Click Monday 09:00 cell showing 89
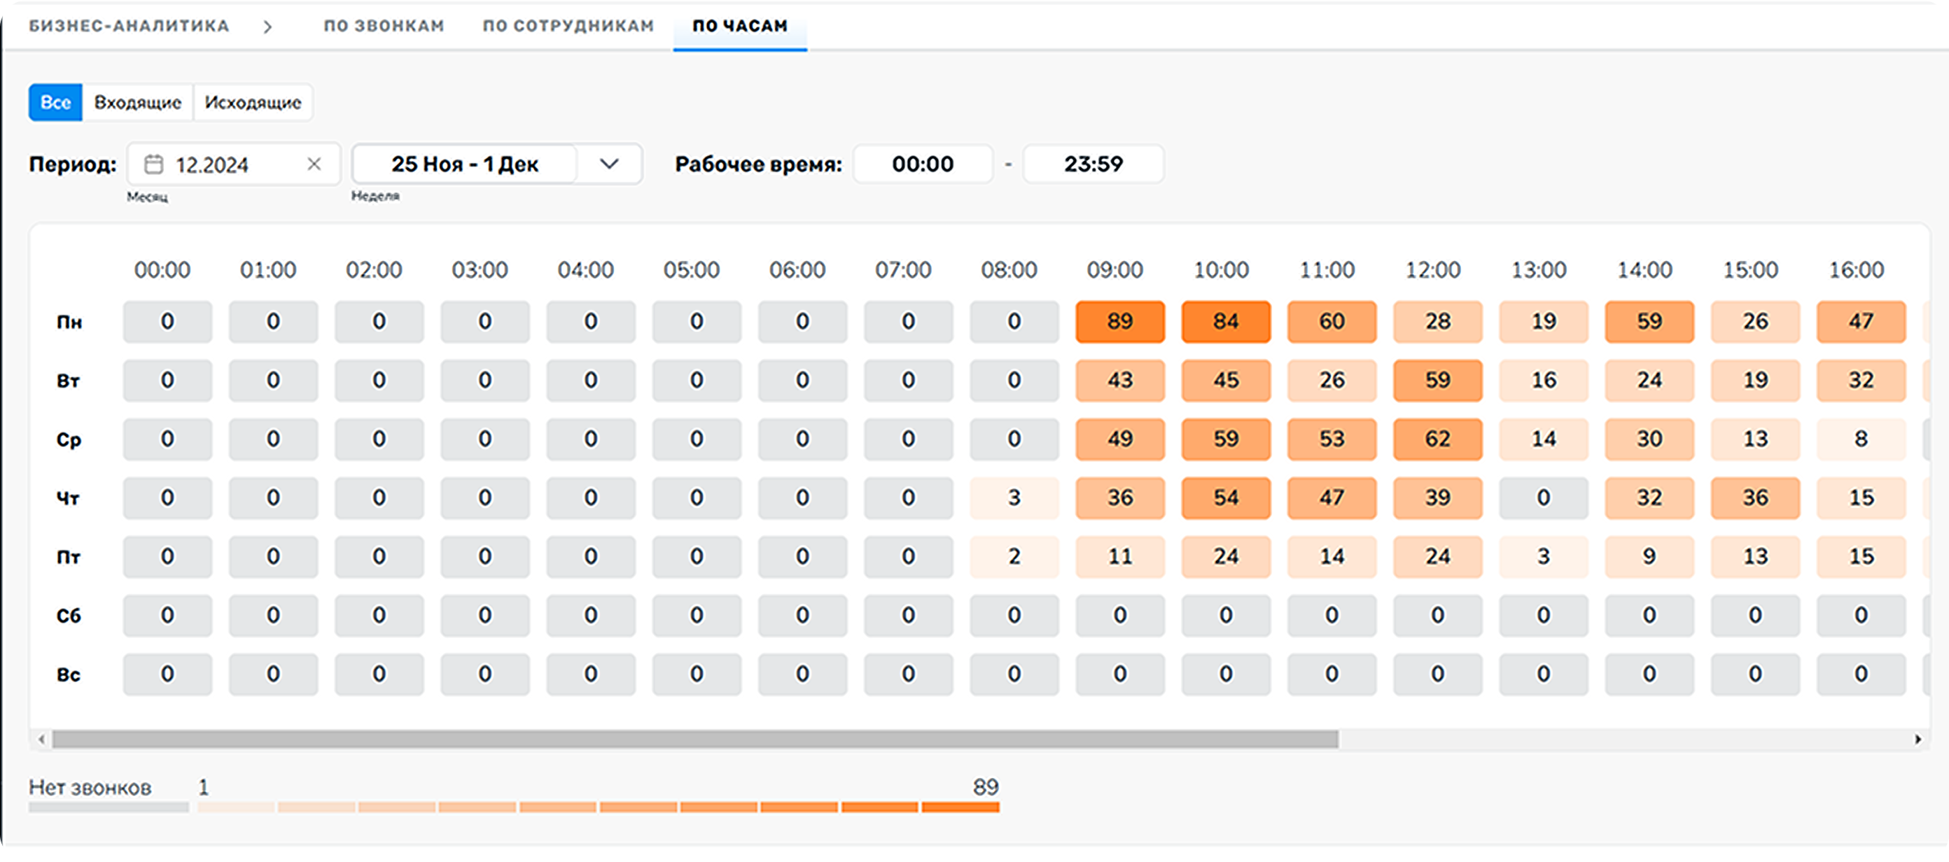1949x862 pixels. click(1120, 321)
